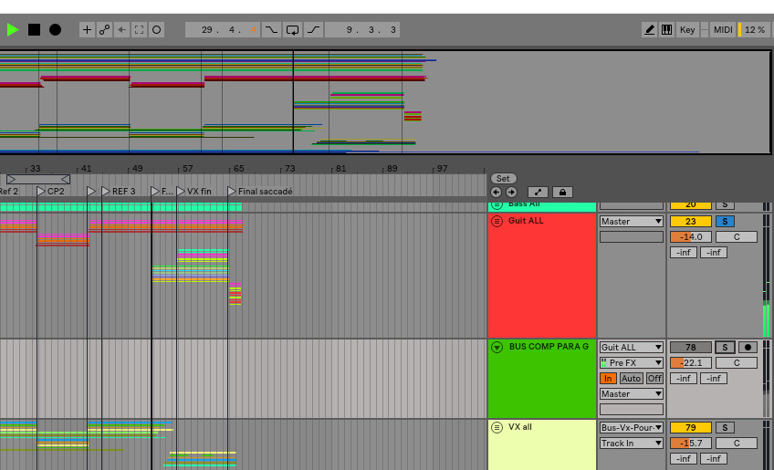Toggle the Automation Mode icon beside locators
774x470 pixels.
(538, 192)
